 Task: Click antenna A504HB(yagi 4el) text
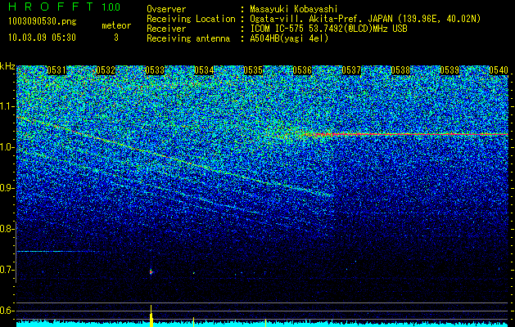[289, 38]
